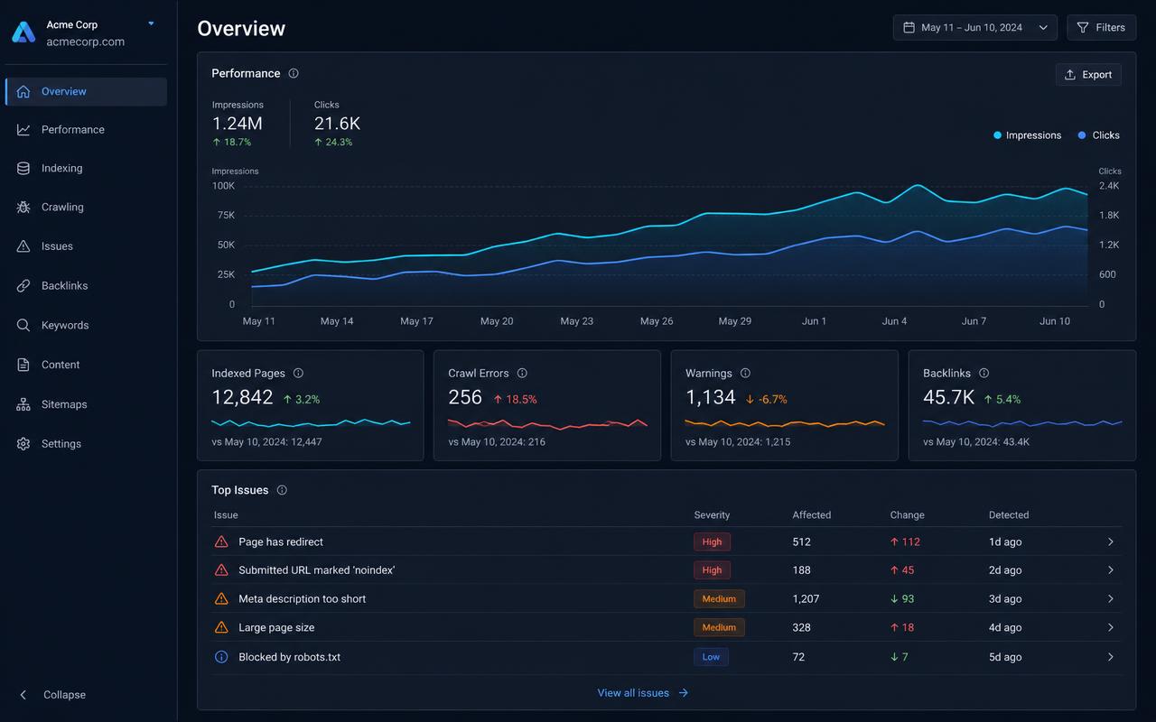1156x722 pixels.
Task: Click Large page size warning icon
Action: 221,627
